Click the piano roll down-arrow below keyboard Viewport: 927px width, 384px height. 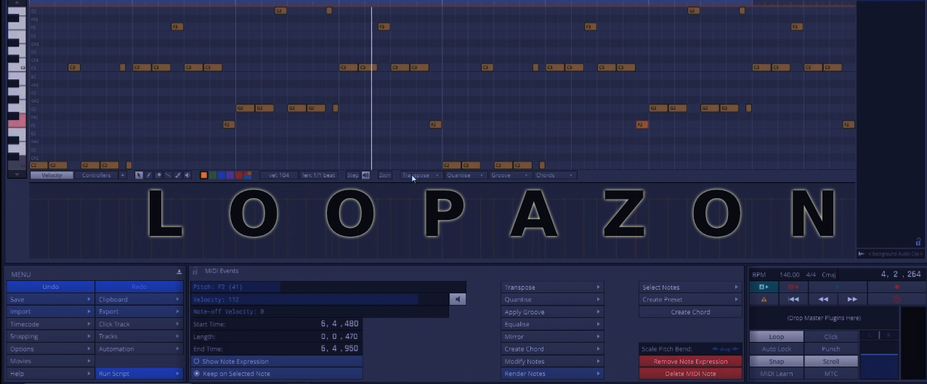[17, 174]
